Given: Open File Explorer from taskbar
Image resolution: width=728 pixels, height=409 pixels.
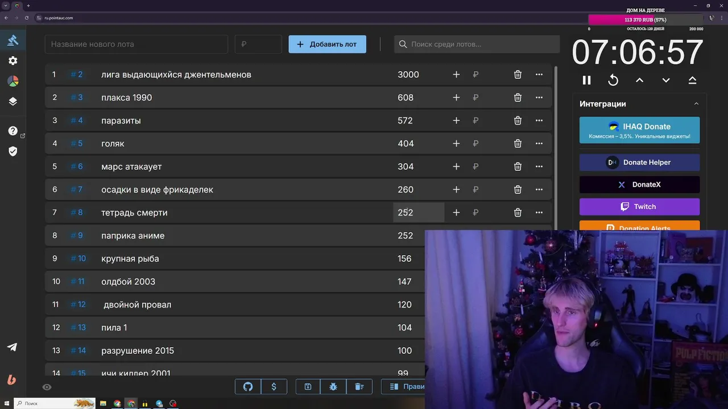Looking at the screenshot, I should click(x=104, y=403).
